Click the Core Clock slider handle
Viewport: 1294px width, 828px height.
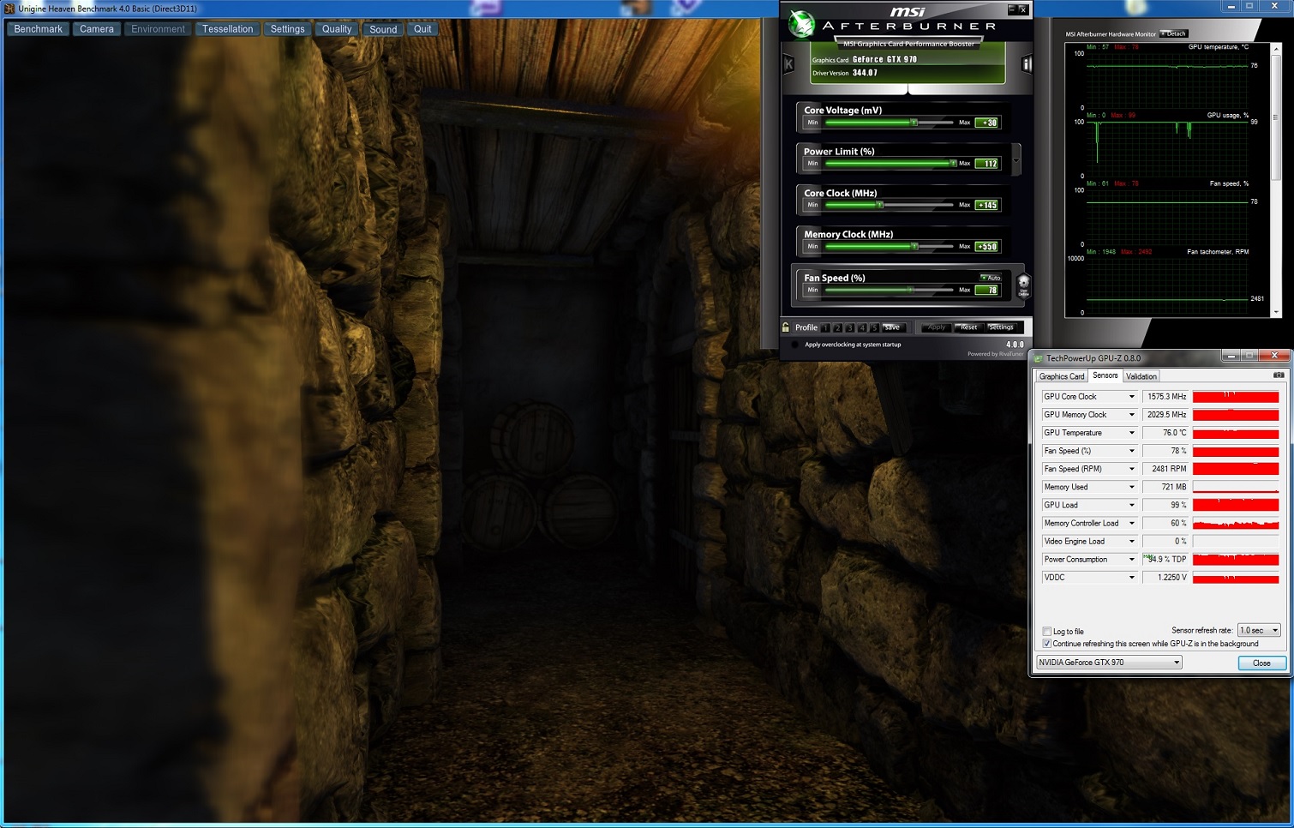click(879, 205)
